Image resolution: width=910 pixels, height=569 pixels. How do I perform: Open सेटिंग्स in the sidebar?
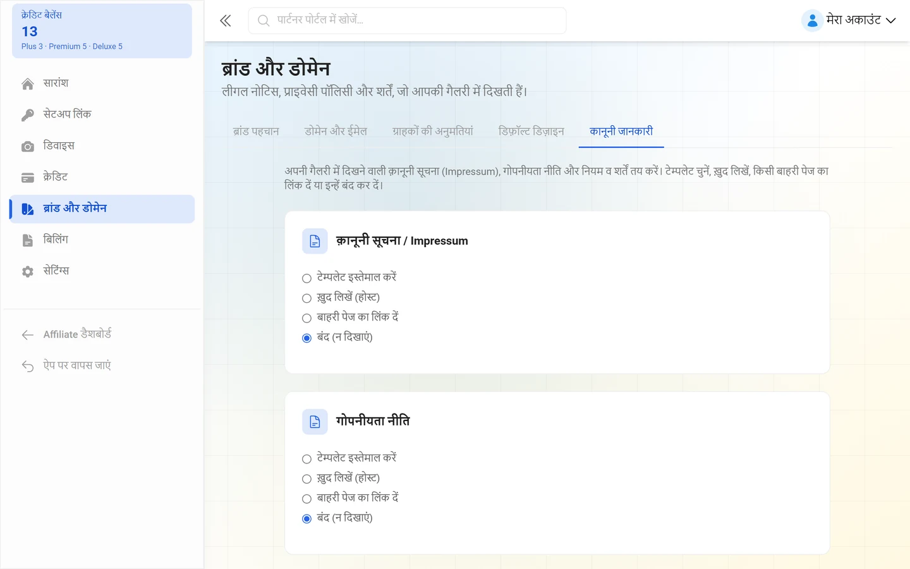coord(102,272)
